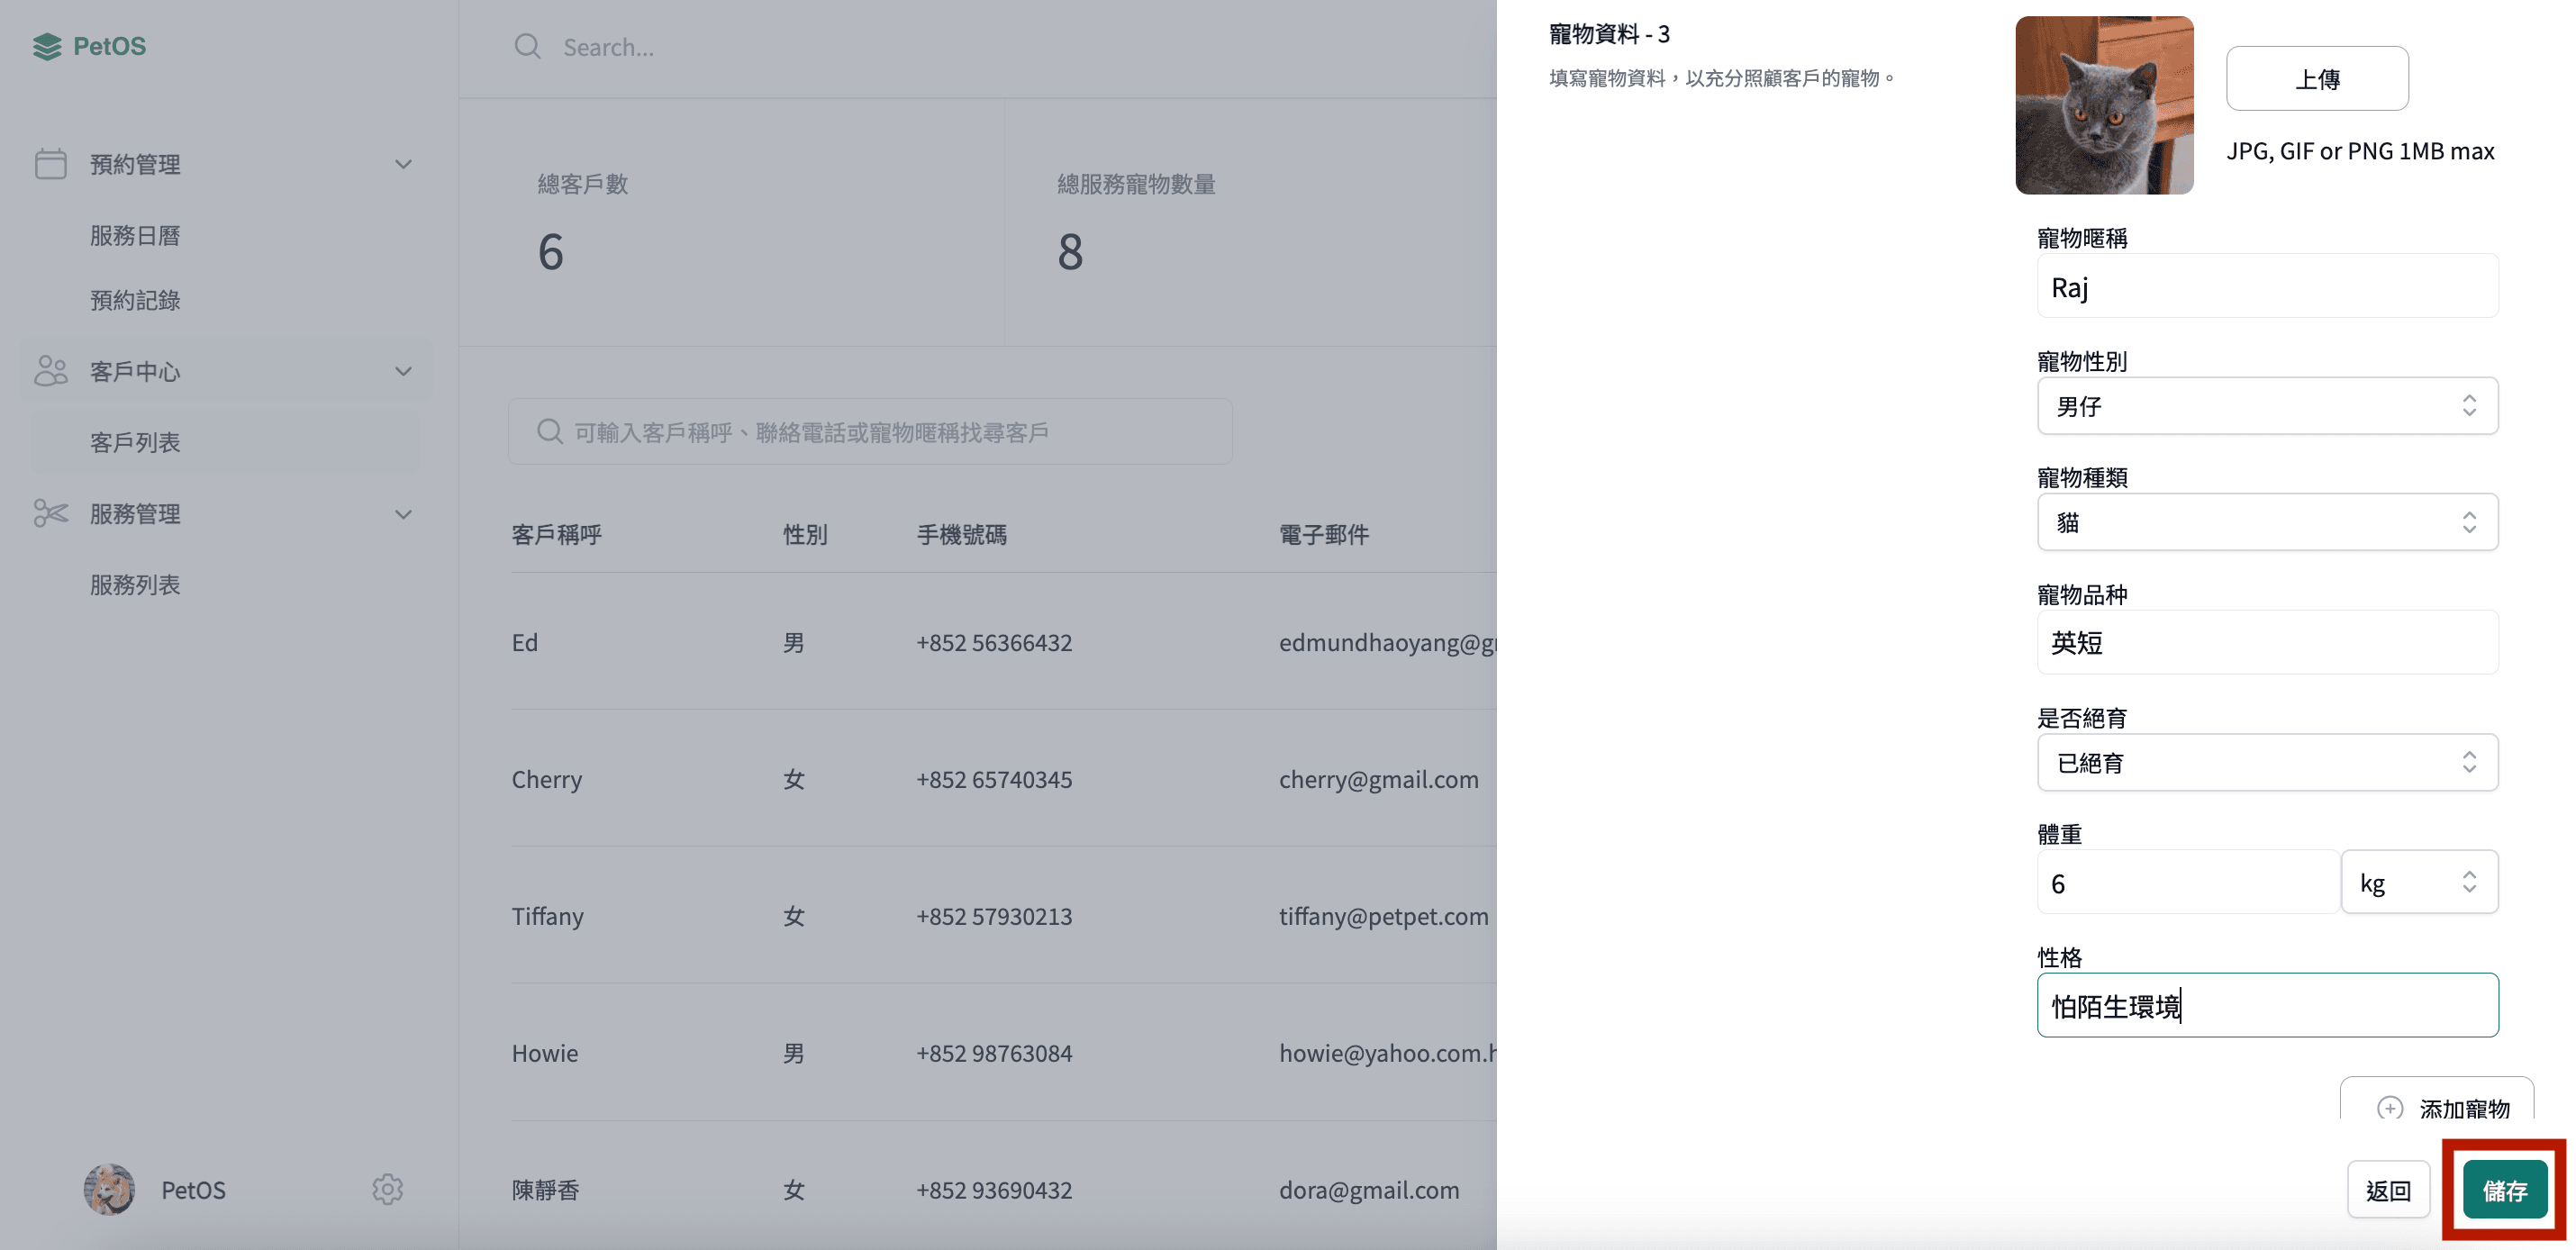The image size is (2576, 1250).
Task: Open the 寵物性別 dropdown showing 男仔
Action: click(2267, 405)
